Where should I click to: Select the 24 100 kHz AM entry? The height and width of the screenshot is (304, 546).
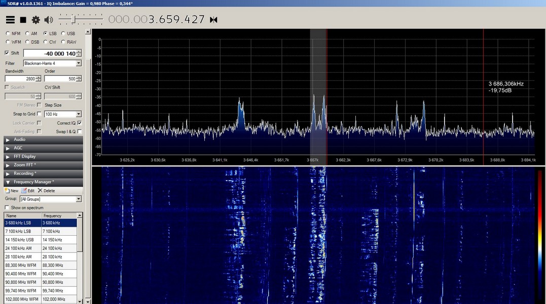point(41,248)
